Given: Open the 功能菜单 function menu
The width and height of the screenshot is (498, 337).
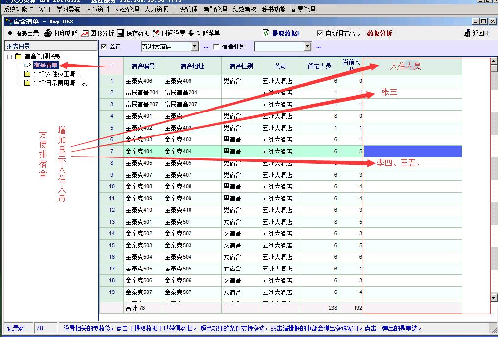Looking at the screenshot, I should click(x=191, y=33).
